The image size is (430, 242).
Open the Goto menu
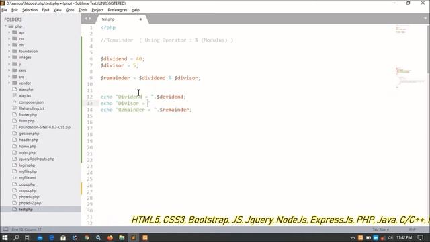[70, 10]
